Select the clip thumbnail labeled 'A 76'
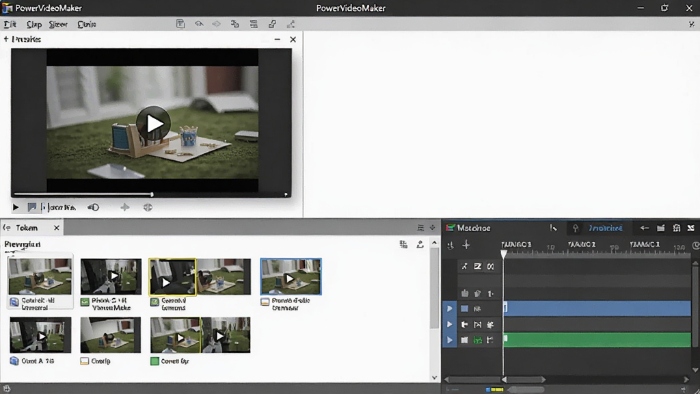This screenshot has height=394, width=700. click(x=40, y=335)
